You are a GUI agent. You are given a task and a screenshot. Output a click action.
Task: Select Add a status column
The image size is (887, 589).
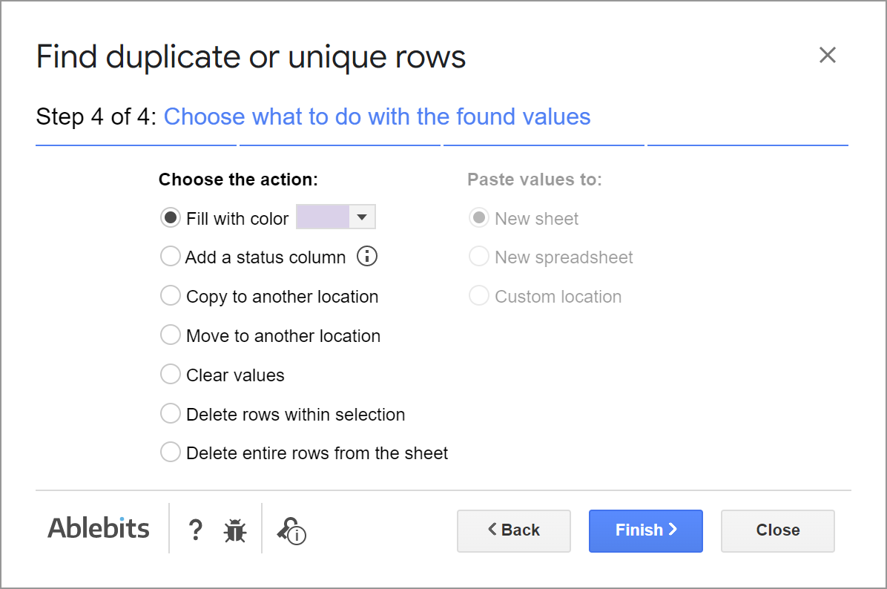(x=171, y=256)
